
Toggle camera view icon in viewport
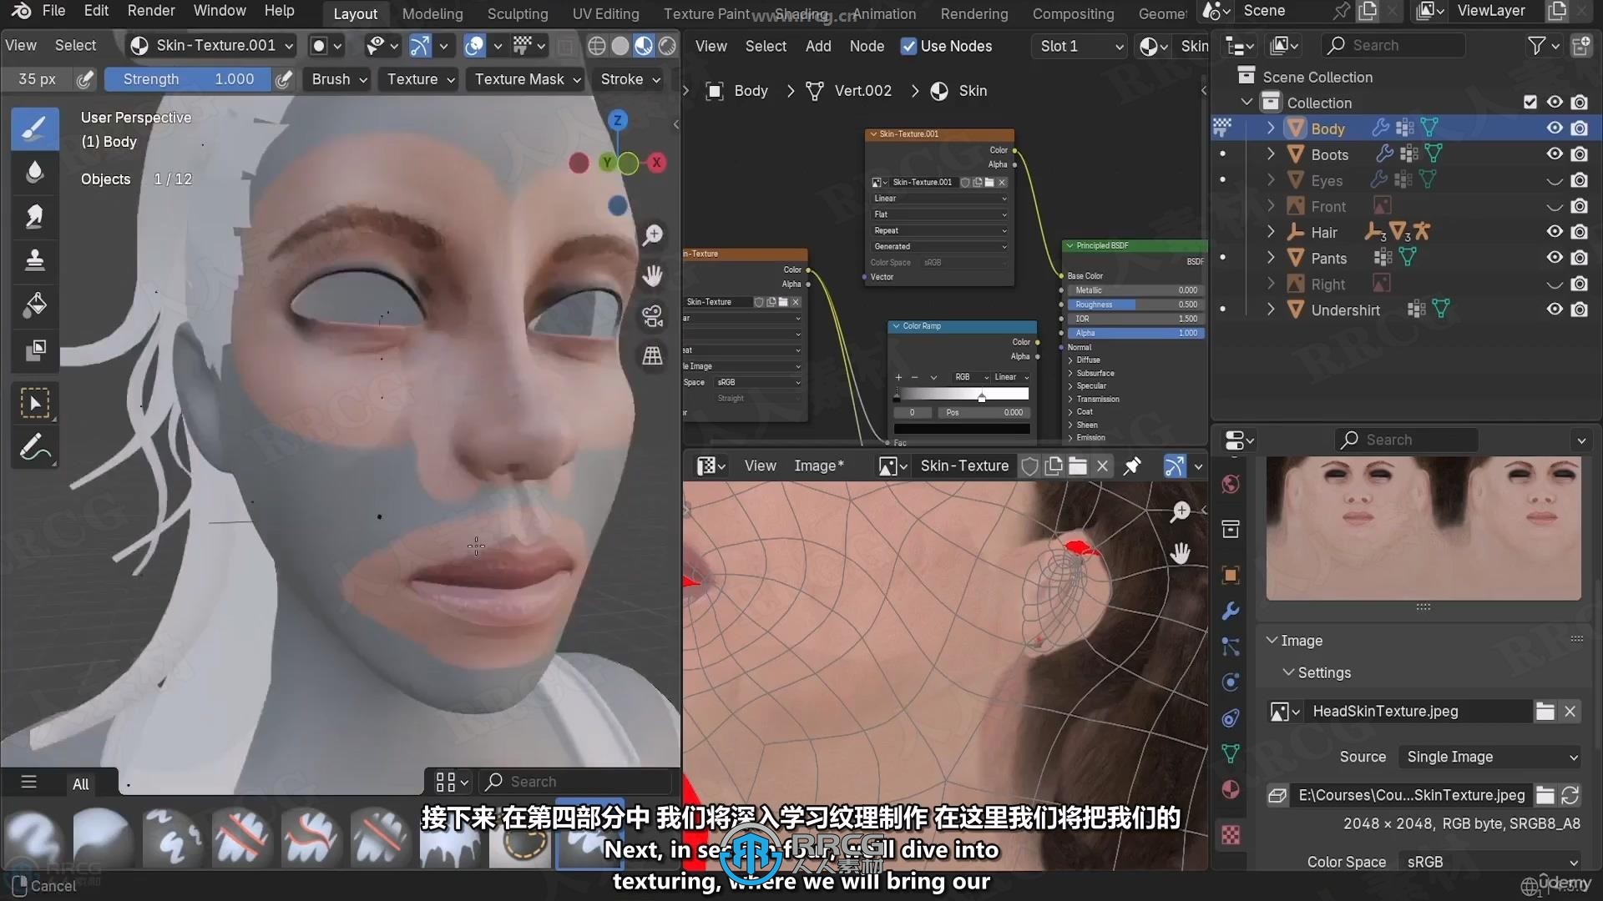[653, 316]
